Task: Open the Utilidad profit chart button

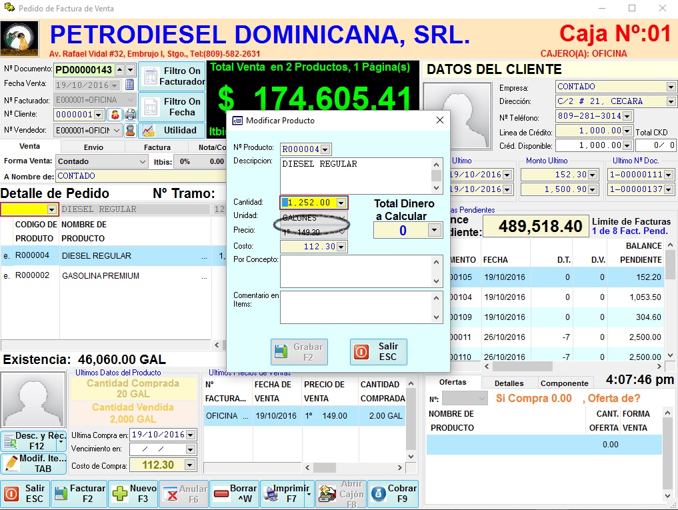Action: point(171,130)
